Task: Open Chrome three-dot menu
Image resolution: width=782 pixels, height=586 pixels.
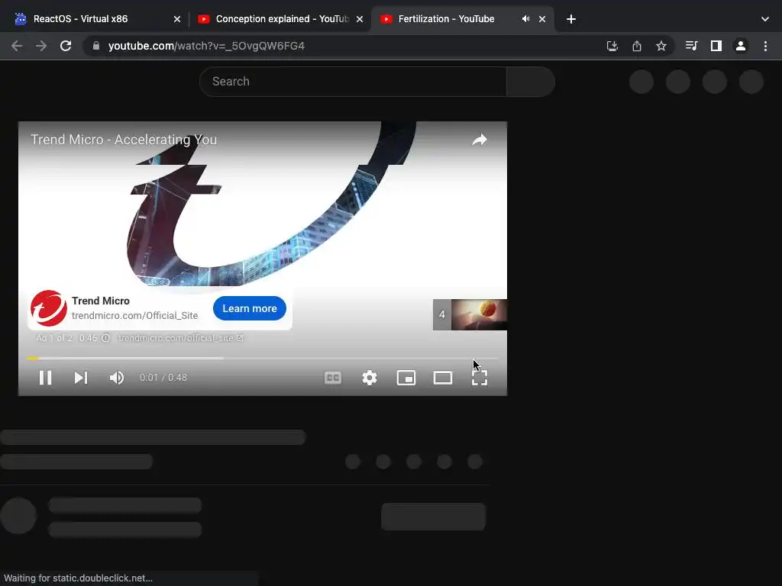Action: click(765, 46)
